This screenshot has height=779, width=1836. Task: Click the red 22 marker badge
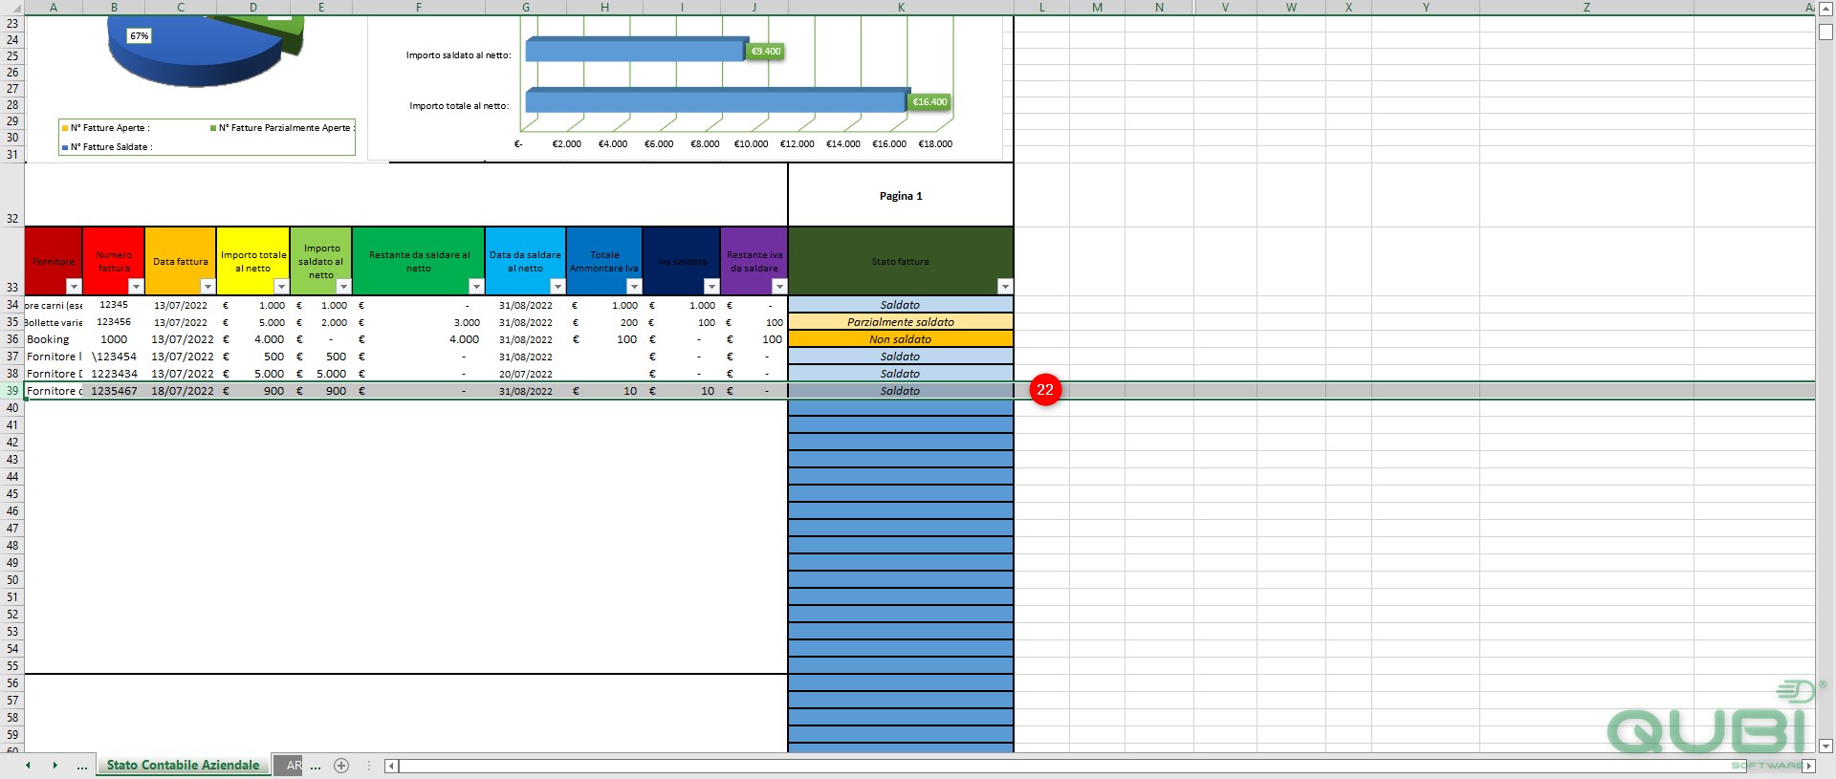pos(1045,390)
